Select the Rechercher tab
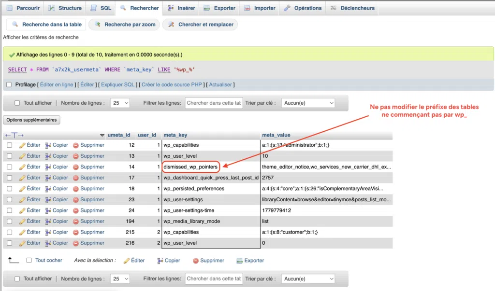 pyautogui.click(x=139, y=8)
